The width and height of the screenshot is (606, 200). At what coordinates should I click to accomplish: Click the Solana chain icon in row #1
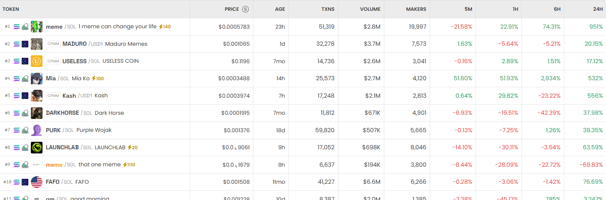click(17, 27)
